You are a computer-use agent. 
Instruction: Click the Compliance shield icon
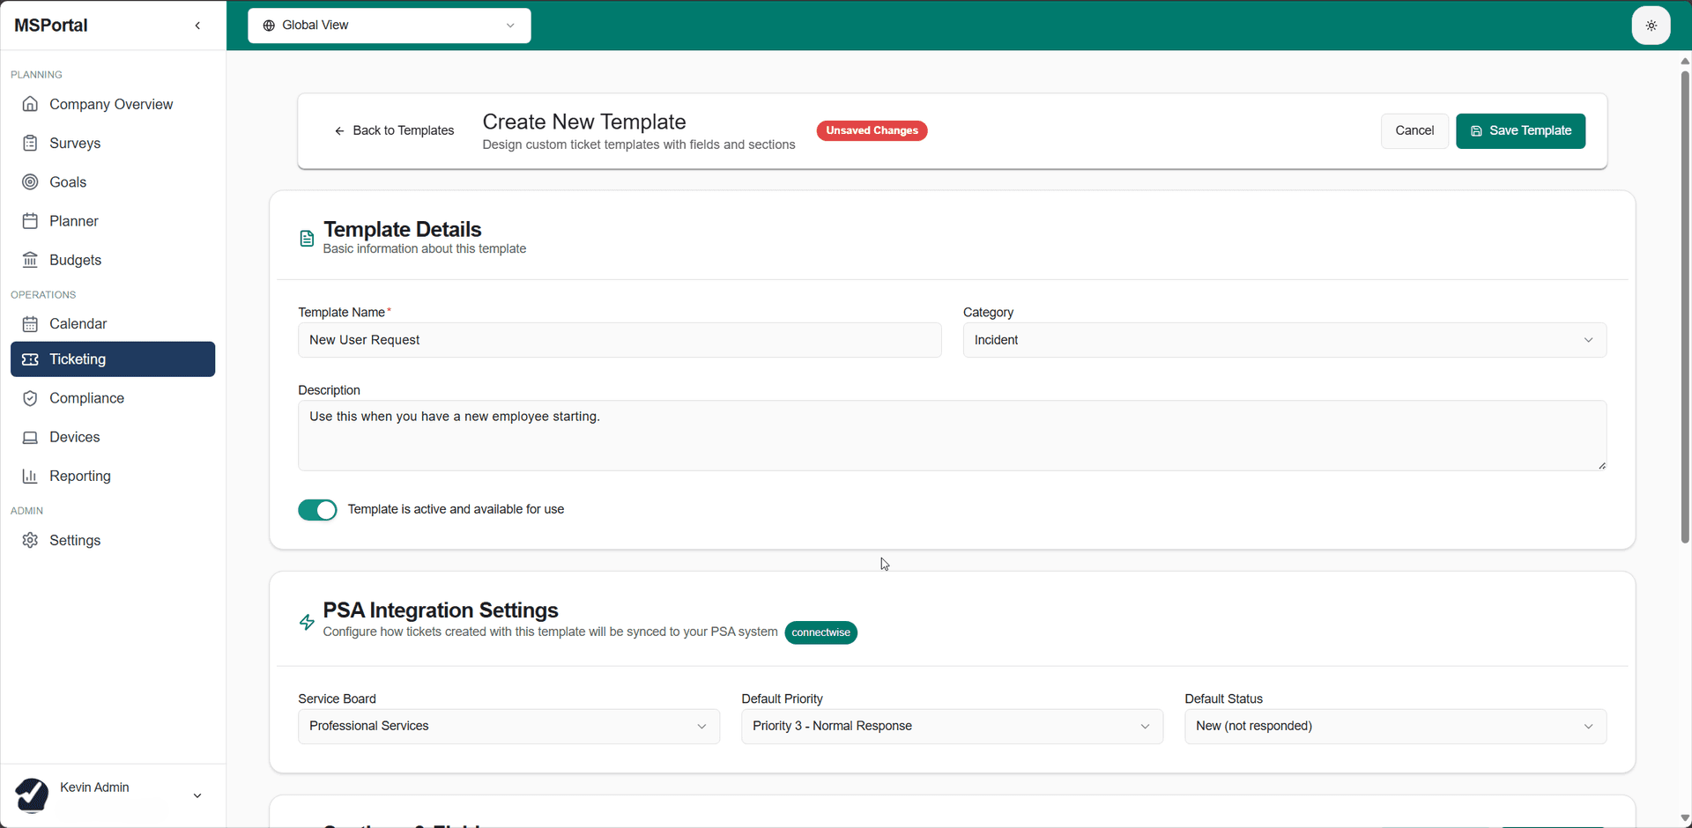[x=30, y=398]
